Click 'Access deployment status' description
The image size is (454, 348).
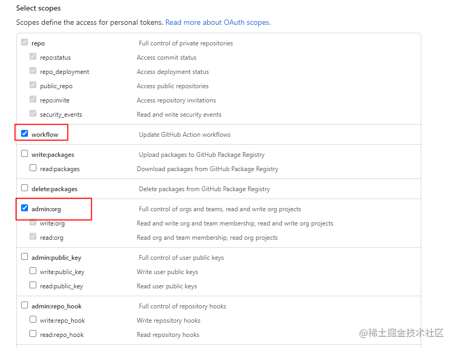click(x=172, y=72)
